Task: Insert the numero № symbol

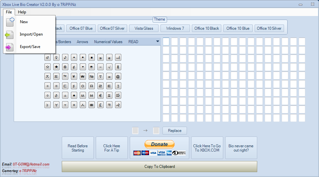Action: pos(92,76)
